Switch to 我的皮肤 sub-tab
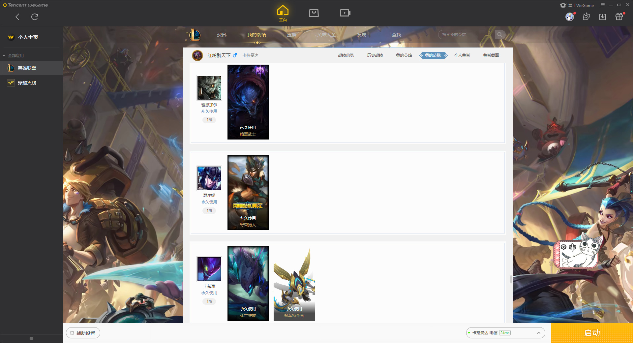Image resolution: width=633 pixels, height=343 pixels. click(433, 55)
